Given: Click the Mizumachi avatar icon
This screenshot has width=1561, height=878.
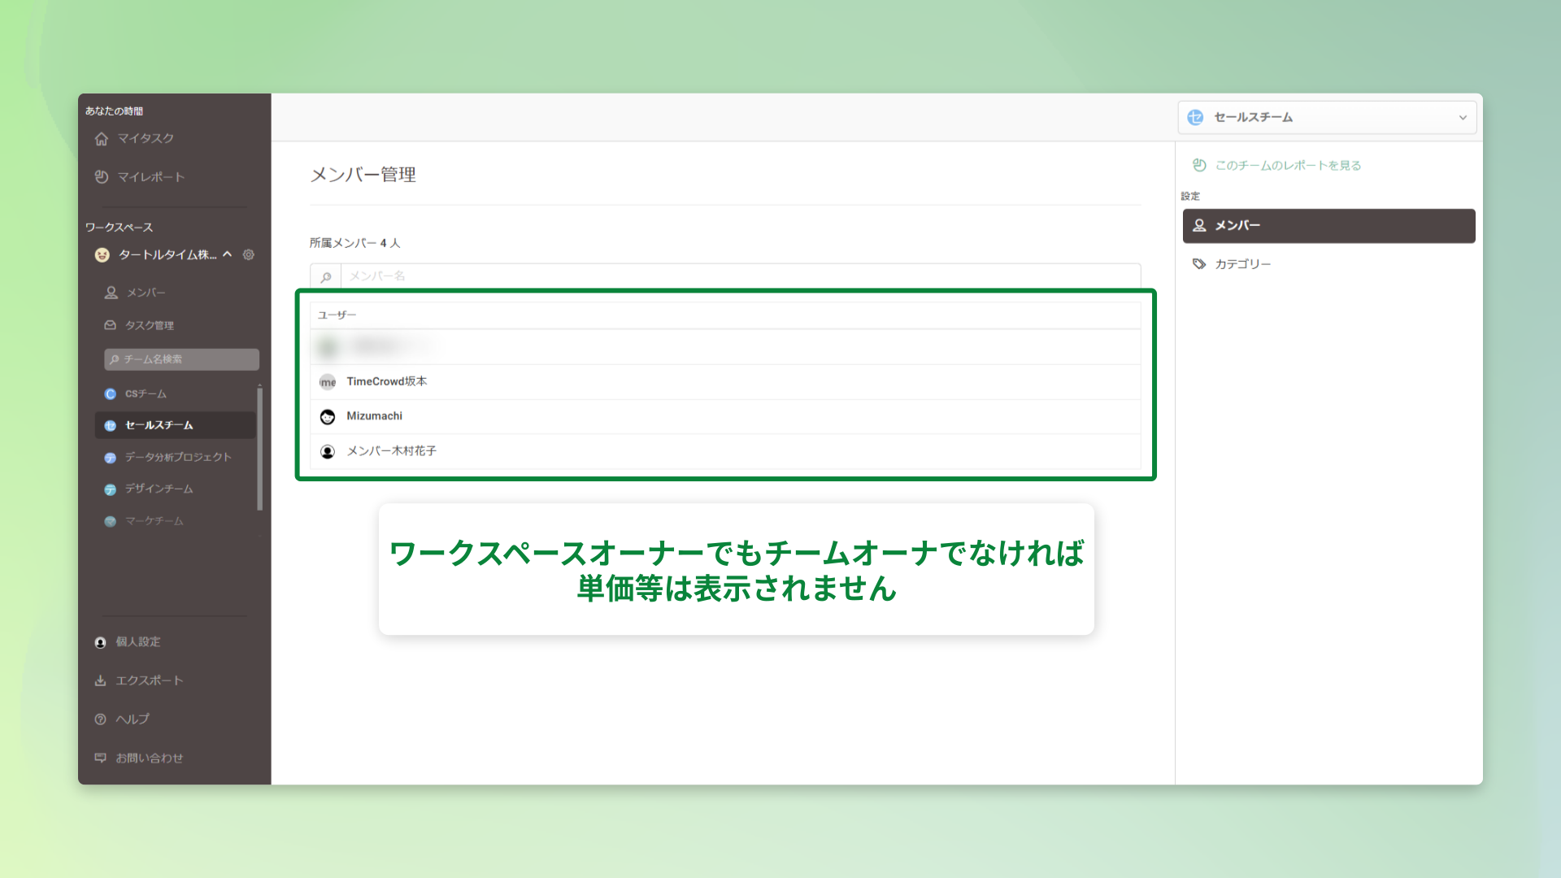Looking at the screenshot, I should pos(328,416).
